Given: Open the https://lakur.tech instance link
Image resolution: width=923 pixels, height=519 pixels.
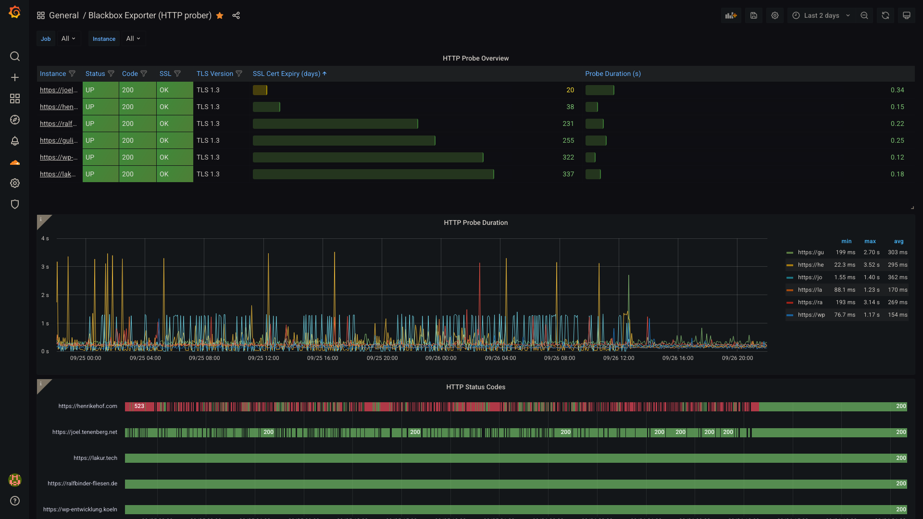Looking at the screenshot, I should click(57, 174).
